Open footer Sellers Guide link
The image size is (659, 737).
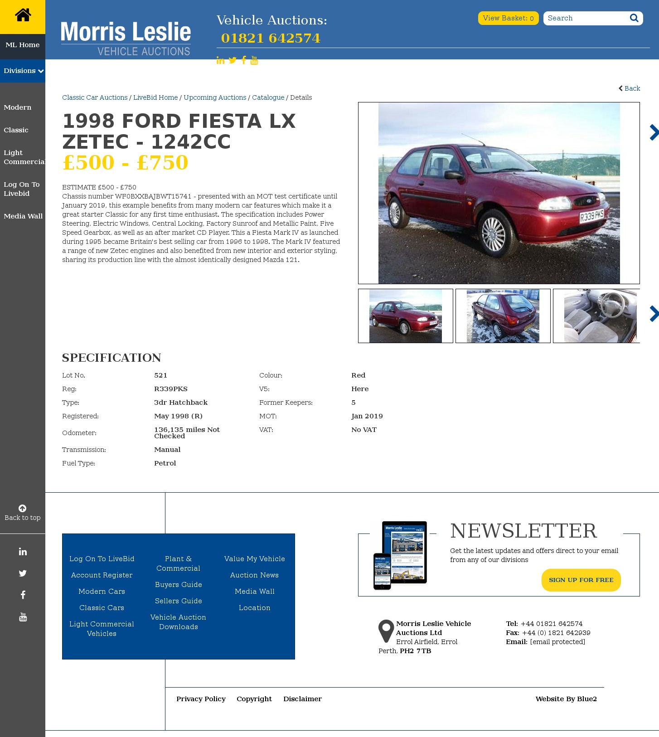(x=179, y=601)
